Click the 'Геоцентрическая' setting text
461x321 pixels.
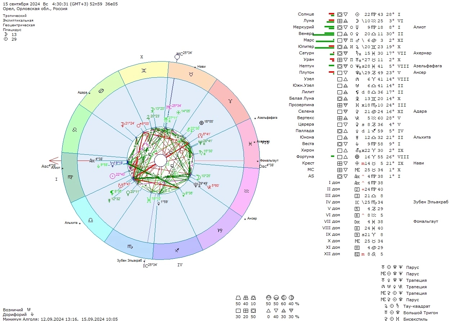pos(19,25)
